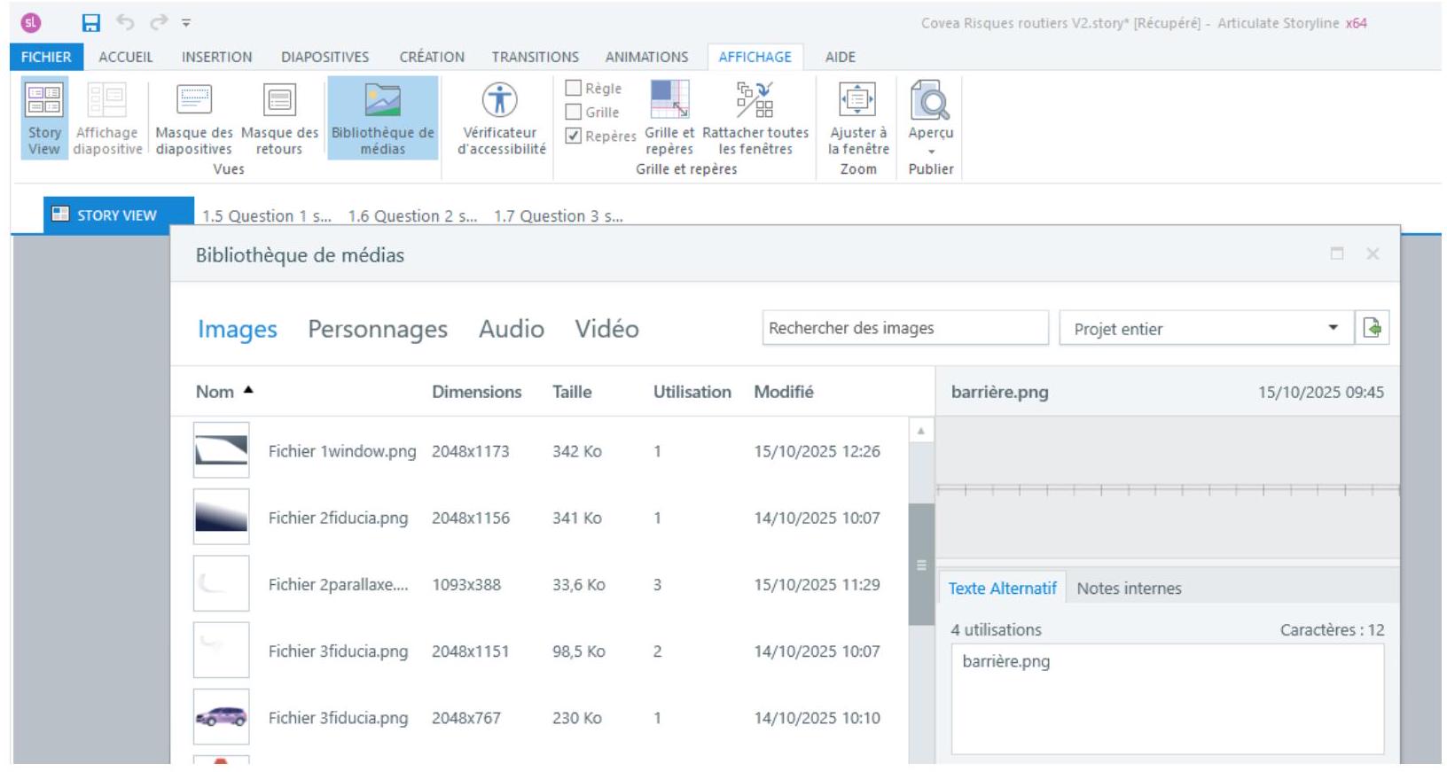
Task: Select the purple car image thumbnail
Action: pyautogui.click(x=222, y=717)
